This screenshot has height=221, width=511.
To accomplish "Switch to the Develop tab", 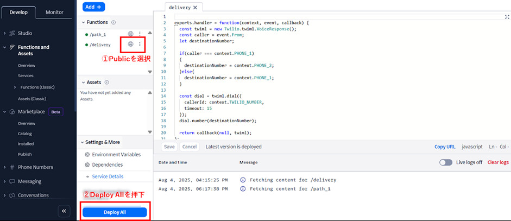I will point(18,12).
